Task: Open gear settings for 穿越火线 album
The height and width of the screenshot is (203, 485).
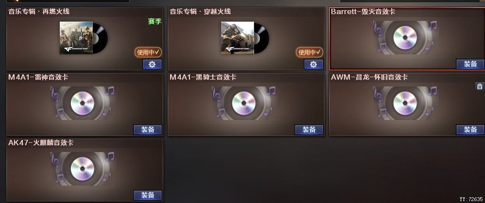Action: 313,64
